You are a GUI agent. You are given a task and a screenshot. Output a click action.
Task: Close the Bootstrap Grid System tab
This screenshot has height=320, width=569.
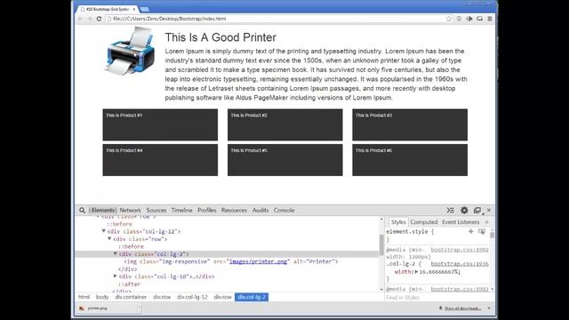click(x=134, y=9)
